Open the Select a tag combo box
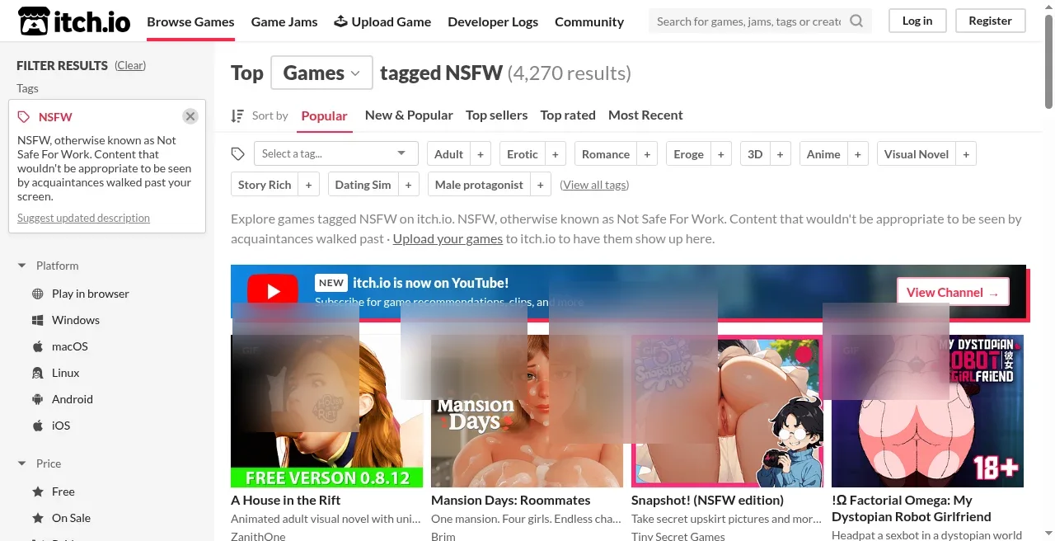This screenshot has height=541, width=1055. 335,153
